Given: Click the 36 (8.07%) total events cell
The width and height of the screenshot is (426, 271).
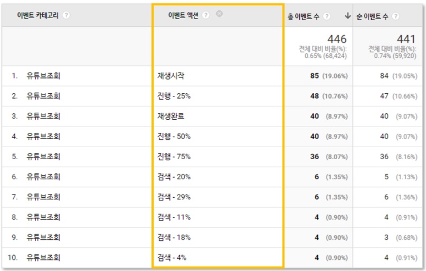Looking at the screenshot, I should pos(329,157).
